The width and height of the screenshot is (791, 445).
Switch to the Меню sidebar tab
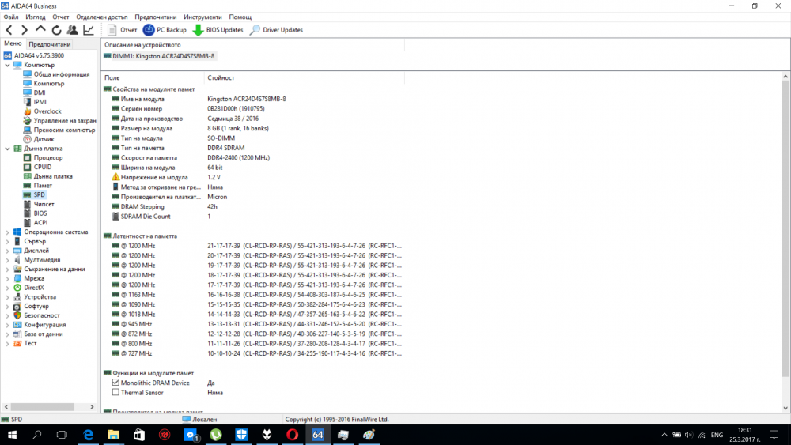click(13, 43)
